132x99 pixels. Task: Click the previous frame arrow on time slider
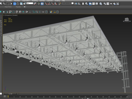(3, 94)
